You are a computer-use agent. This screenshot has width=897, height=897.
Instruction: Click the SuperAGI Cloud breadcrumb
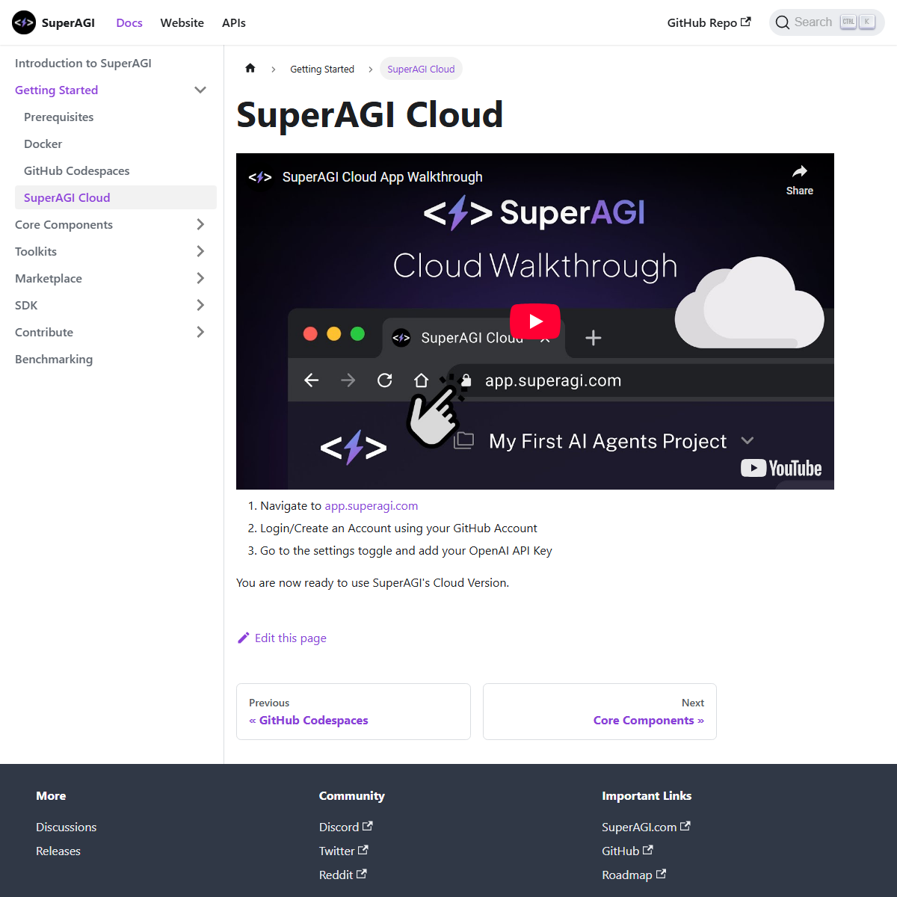[421, 69]
